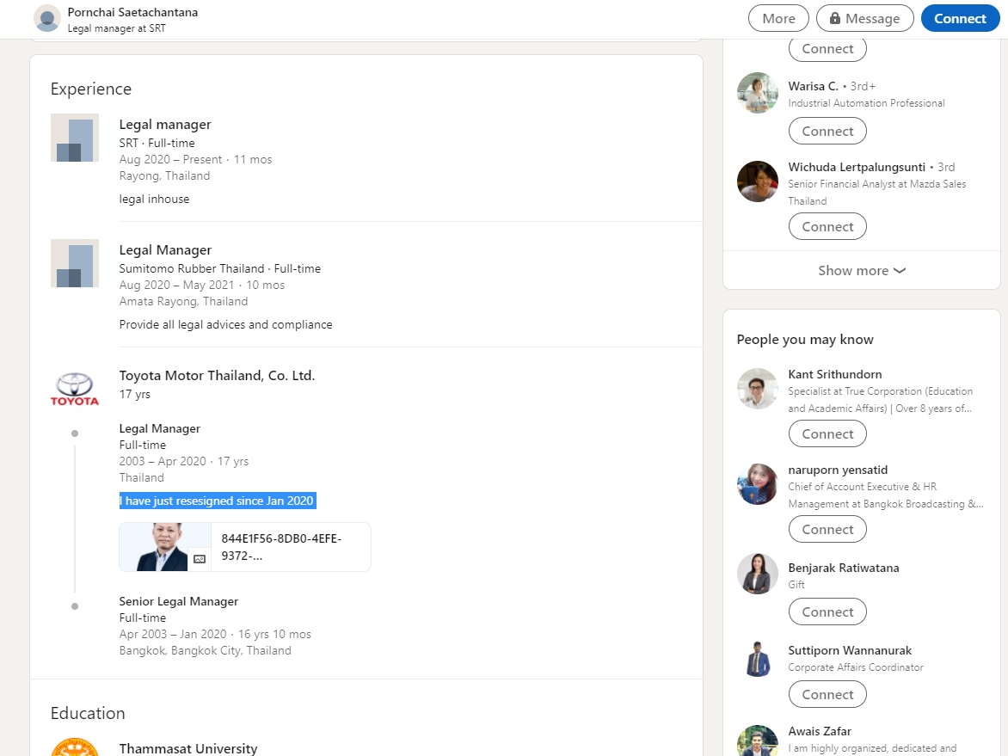Click the locked Message button
The height and width of the screenshot is (756, 1008).
[x=864, y=19]
